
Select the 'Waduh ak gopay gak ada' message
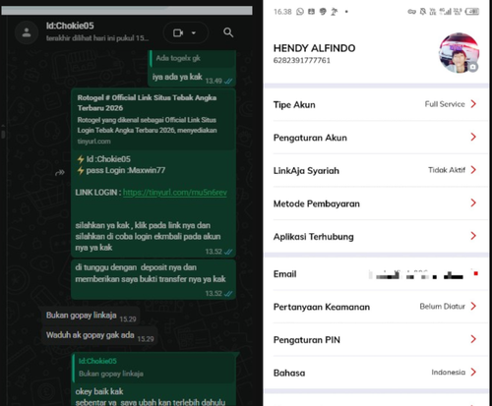[99, 335]
